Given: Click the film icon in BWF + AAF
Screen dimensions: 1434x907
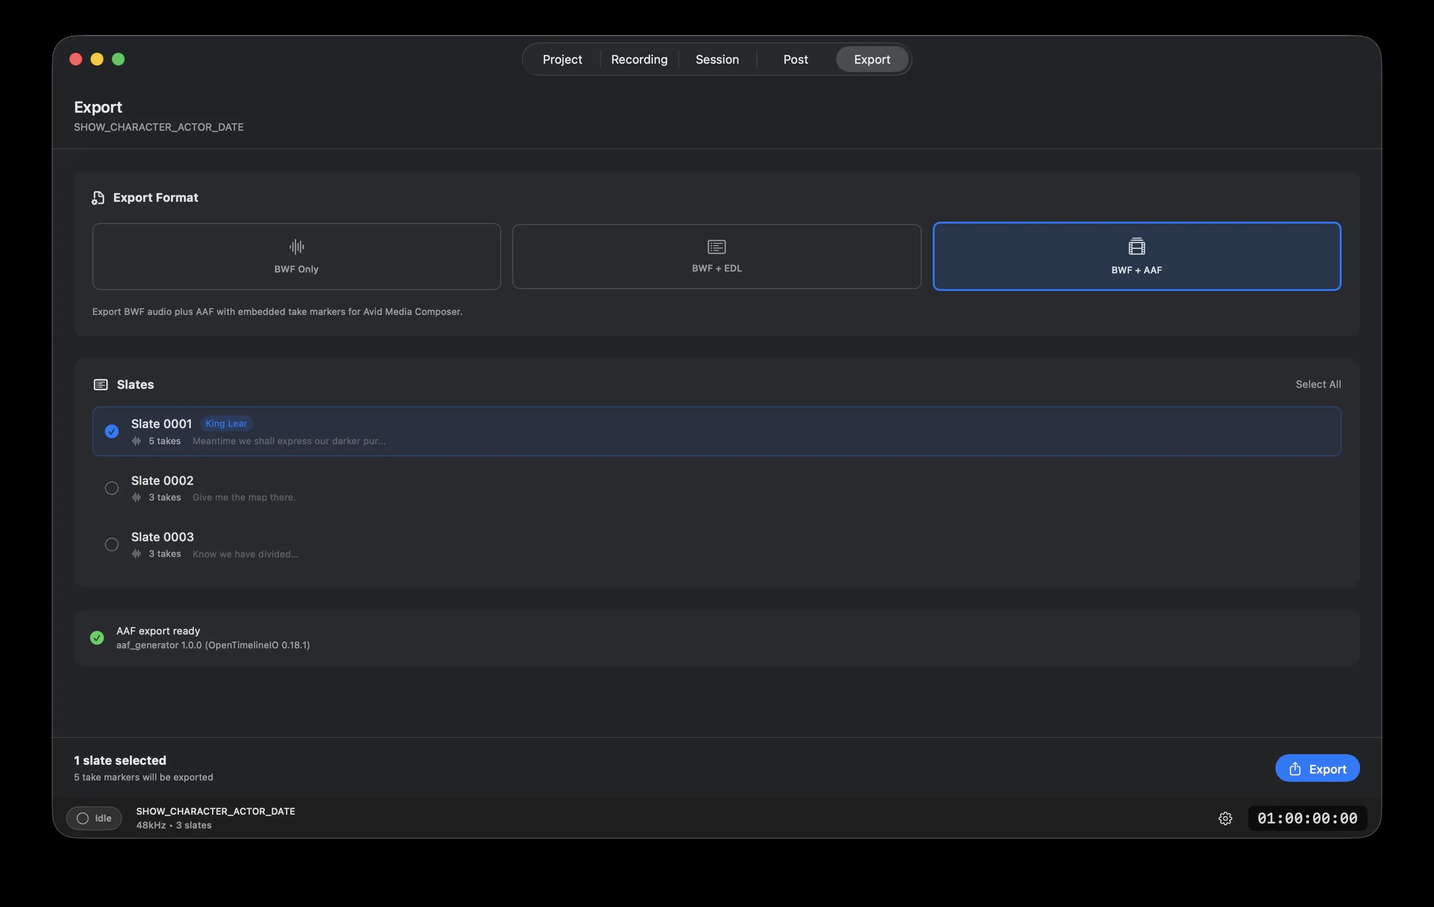Looking at the screenshot, I should tap(1136, 246).
